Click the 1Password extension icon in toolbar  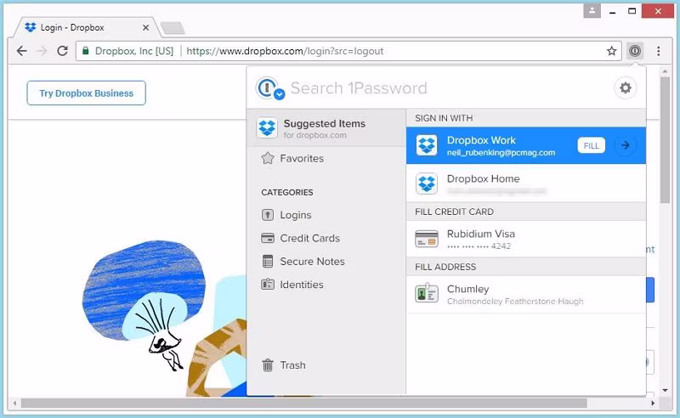pyautogui.click(x=634, y=51)
